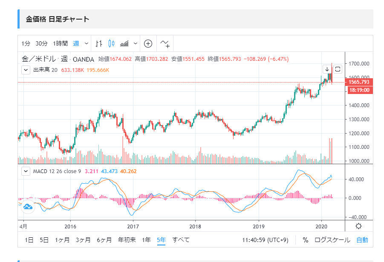Open the chart style dropdown chevron
This screenshot has height=262, width=384.
(136, 43)
